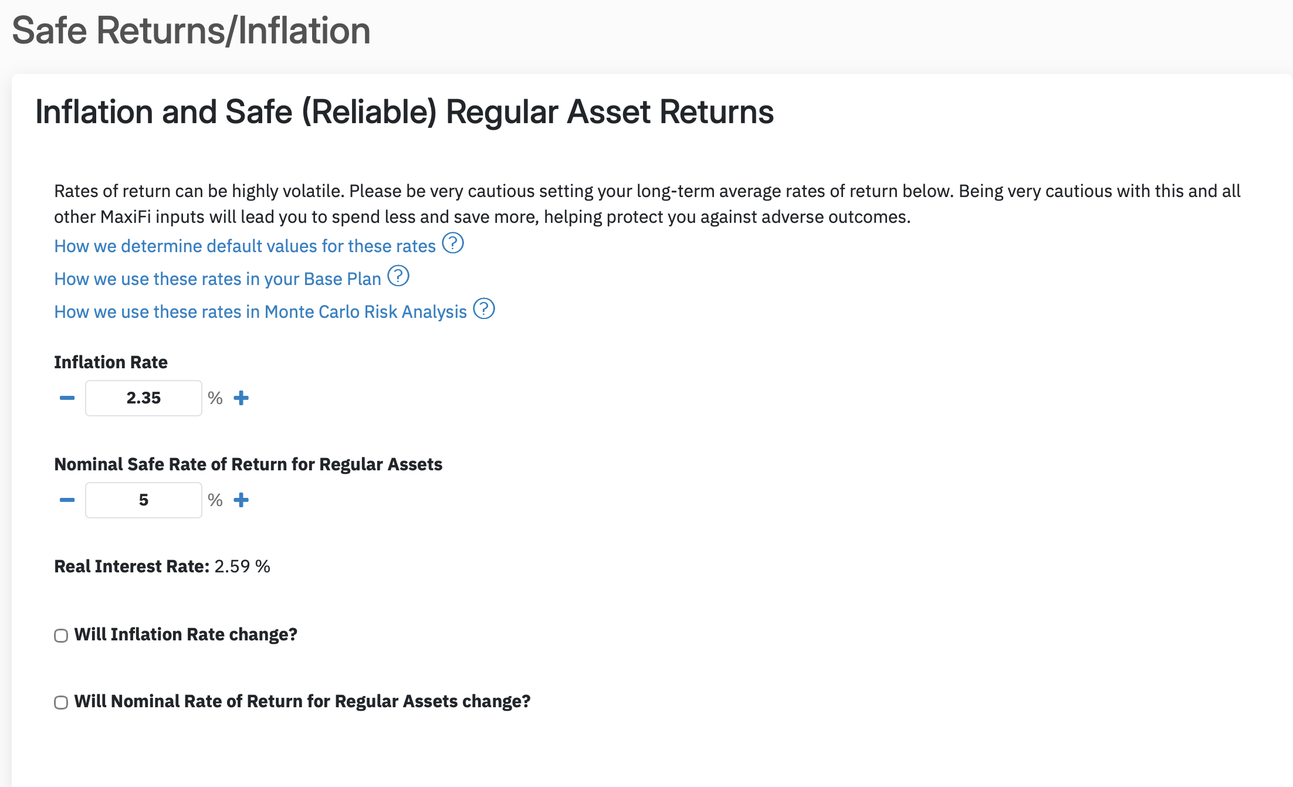Toggle via 'Will Inflation Rate change?' label text
The image size is (1293, 787).
click(x=186, y=635)
